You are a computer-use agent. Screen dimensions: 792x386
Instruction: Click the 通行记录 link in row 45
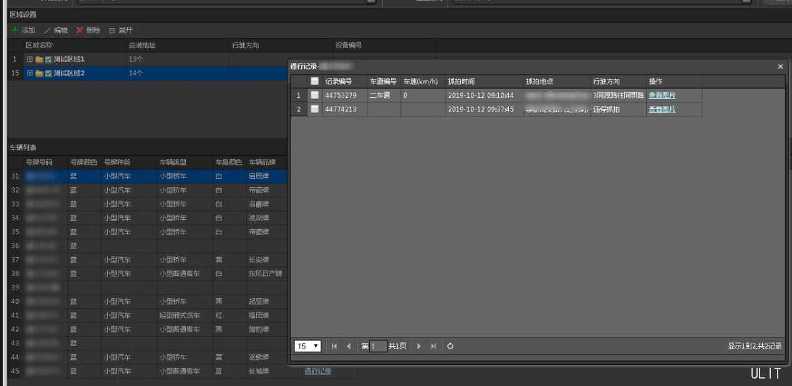point(318,371)
